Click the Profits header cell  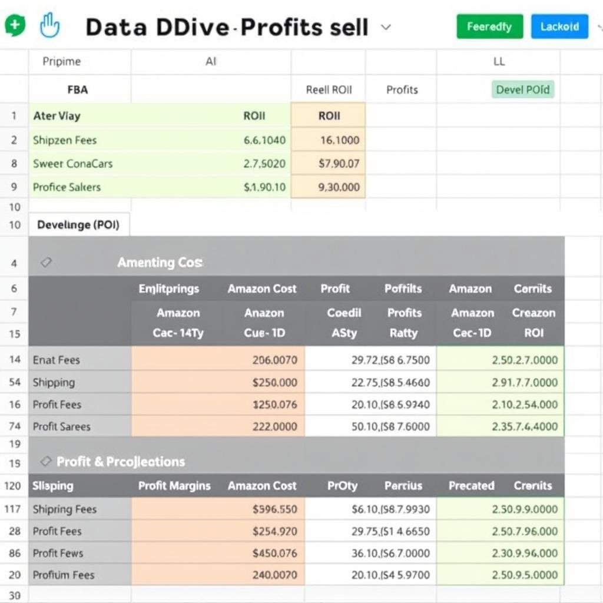pyautogui.click(x=402, y=90)
